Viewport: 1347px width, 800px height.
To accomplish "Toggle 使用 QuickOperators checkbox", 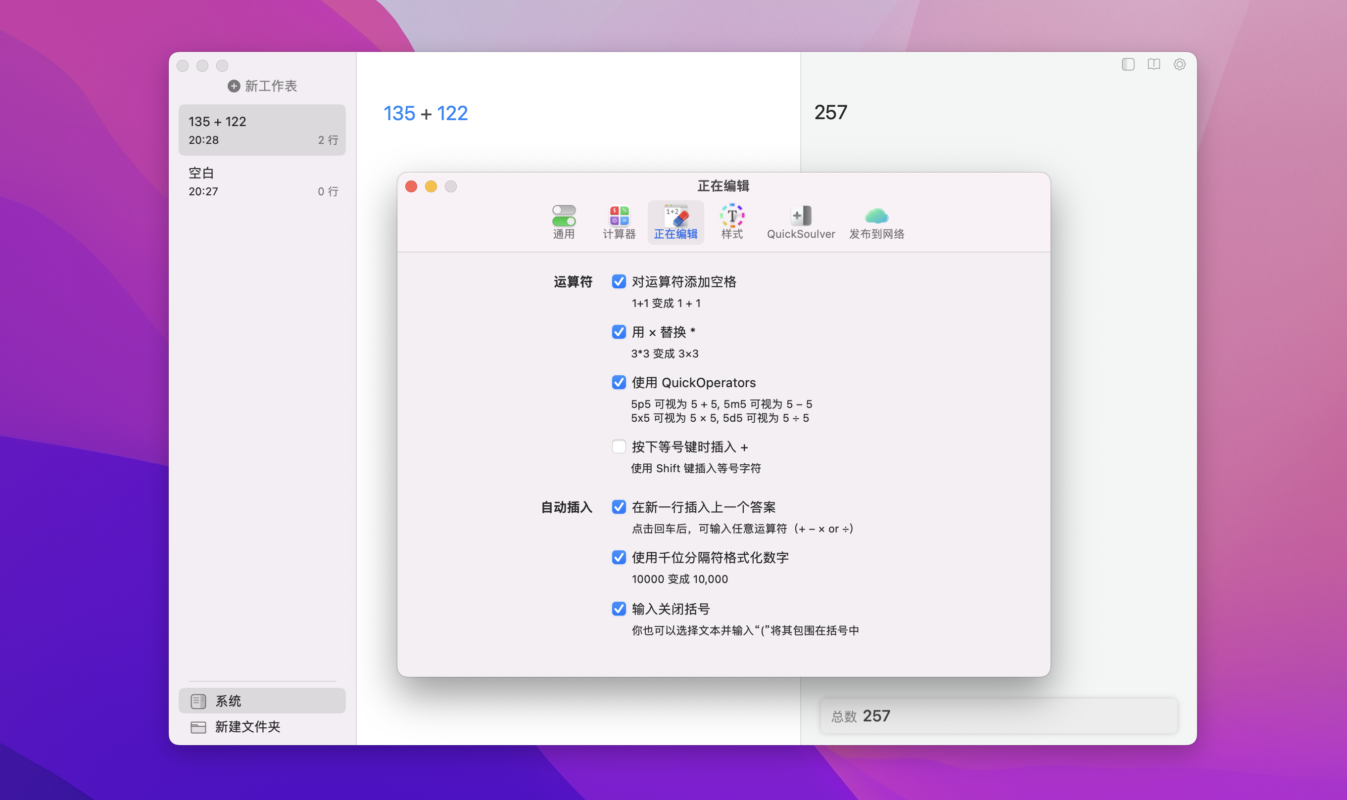I will tap(619, 383).
